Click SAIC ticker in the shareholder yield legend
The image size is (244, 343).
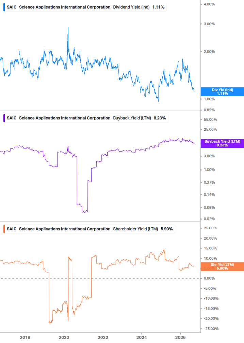[12, 229]
